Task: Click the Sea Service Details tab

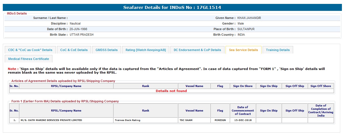Action: (x=243, y=50)
